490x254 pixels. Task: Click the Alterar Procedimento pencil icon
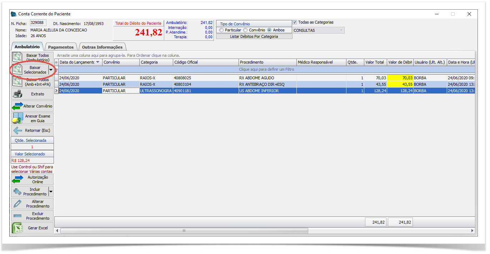pyautogui.click(x=17, y=204)
